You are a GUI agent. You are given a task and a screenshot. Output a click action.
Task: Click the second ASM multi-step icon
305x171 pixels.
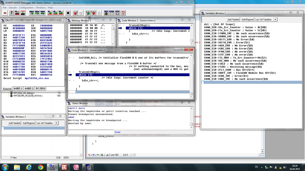pos(37,13)
